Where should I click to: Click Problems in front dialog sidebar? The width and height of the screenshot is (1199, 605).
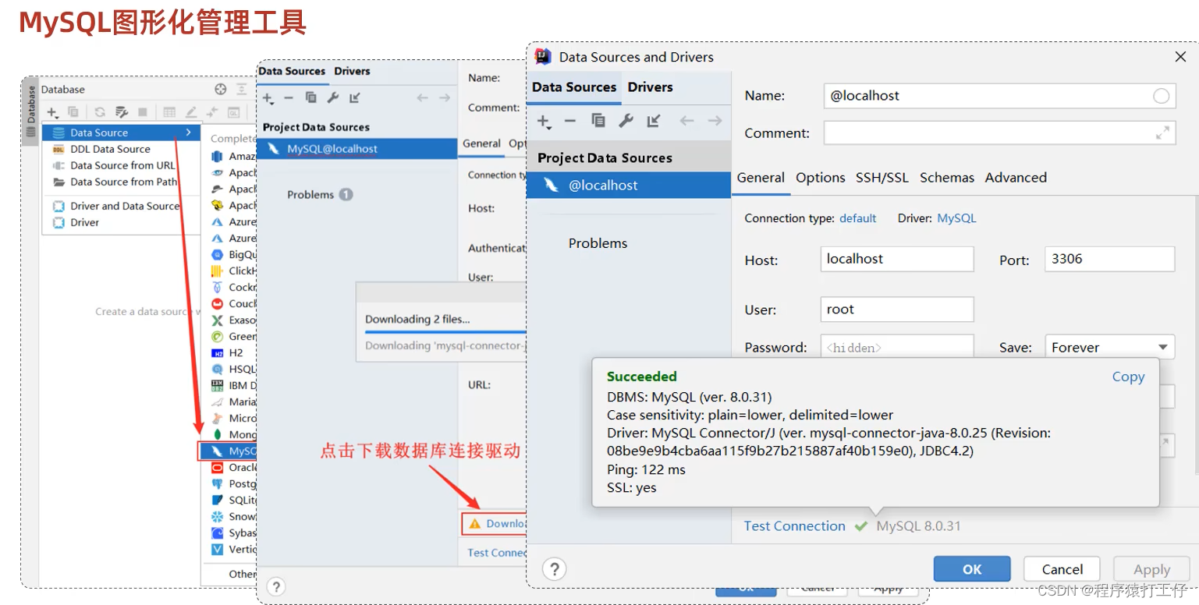pos(598,243)
